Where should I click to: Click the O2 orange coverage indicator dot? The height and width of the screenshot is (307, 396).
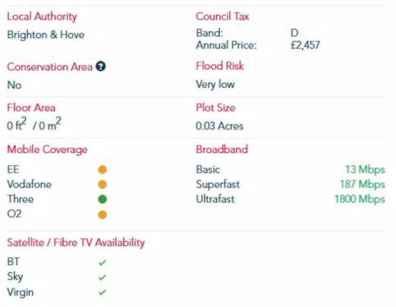click(x=102, y=215)
